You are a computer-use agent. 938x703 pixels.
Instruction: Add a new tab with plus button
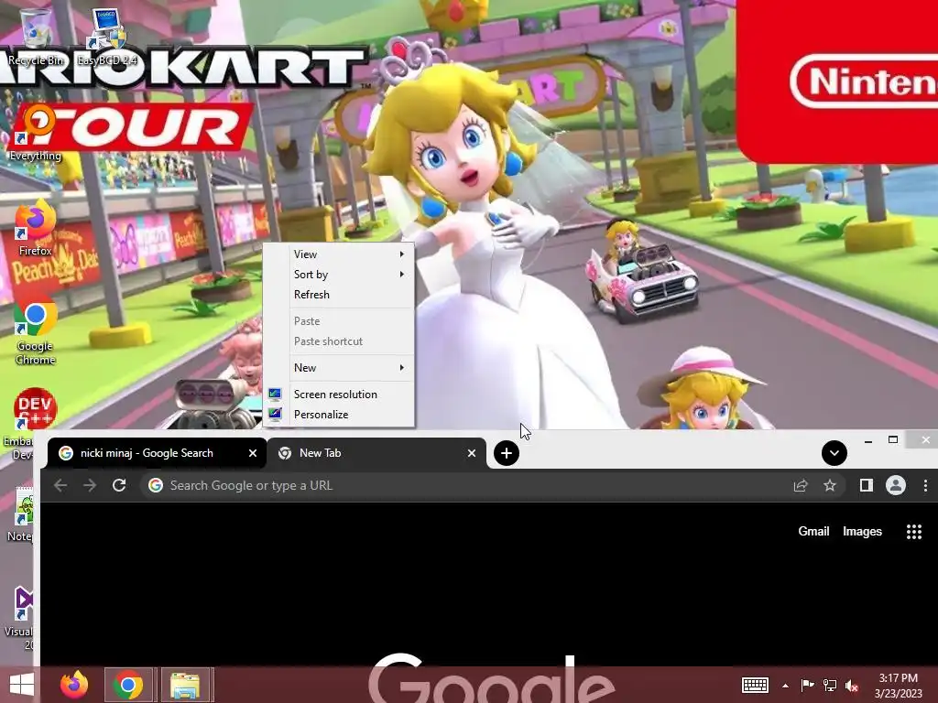click(506, 453)
